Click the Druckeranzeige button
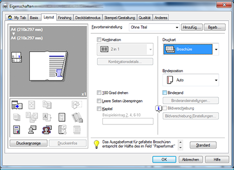Screen dimensions: 234x170 point(29,143)
